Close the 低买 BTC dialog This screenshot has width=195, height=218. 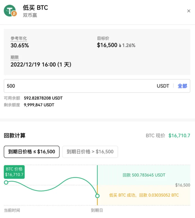click(189, 11)
